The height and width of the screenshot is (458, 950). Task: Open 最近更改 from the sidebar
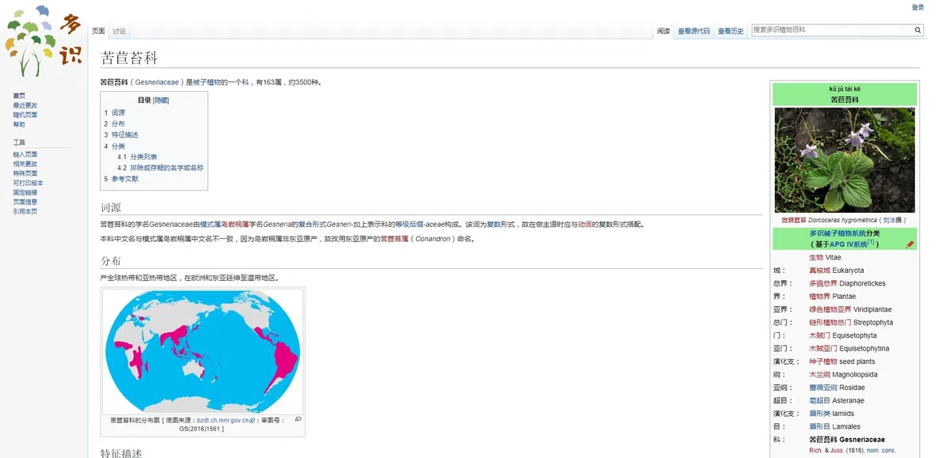tap(25, 105)
